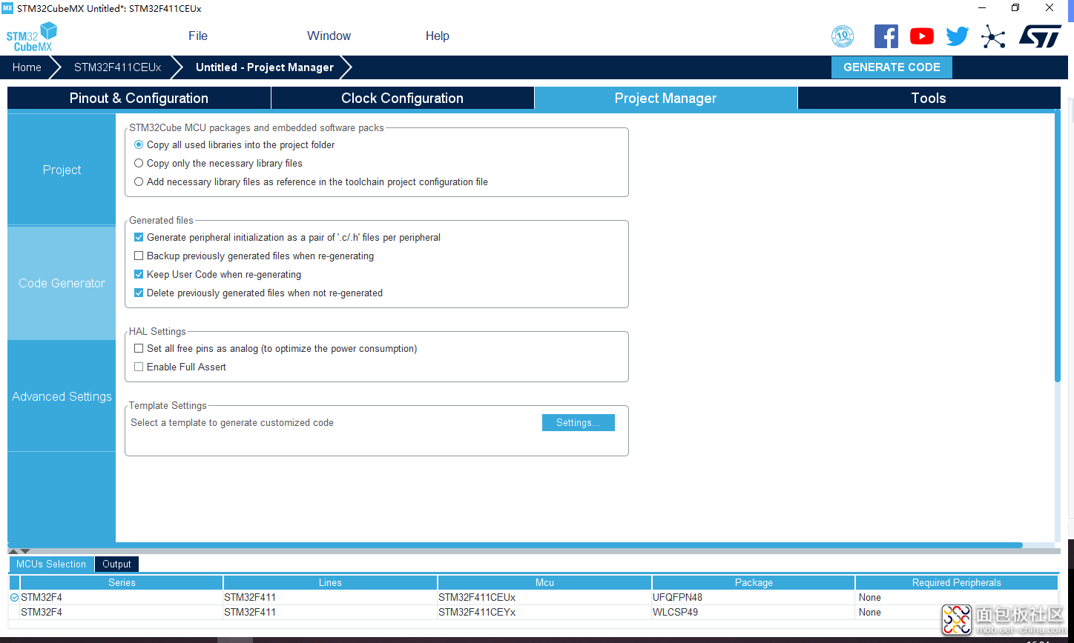Viewport: 1074px width, 643px height.
Task: Toggle Generate peripheral initialization as .c/.h pair
Action: 139,238
